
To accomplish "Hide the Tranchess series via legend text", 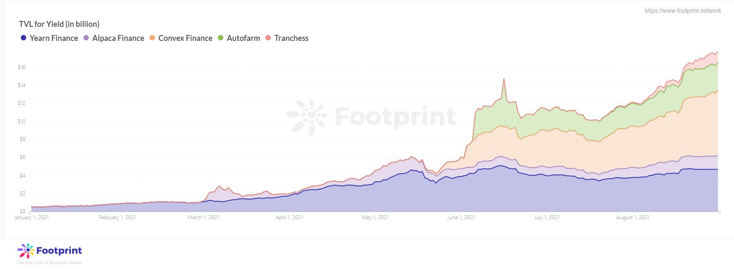I will coord(291,38).
